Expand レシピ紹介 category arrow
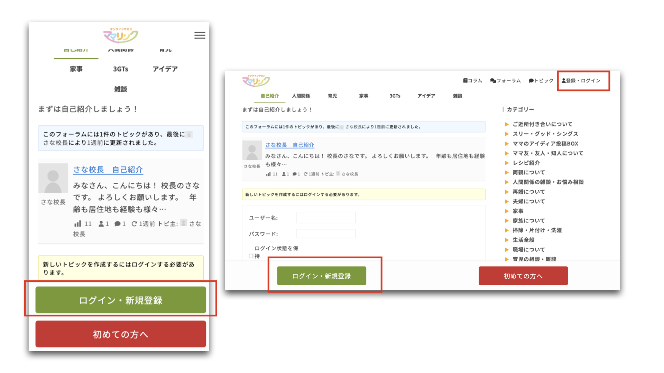 507,163
